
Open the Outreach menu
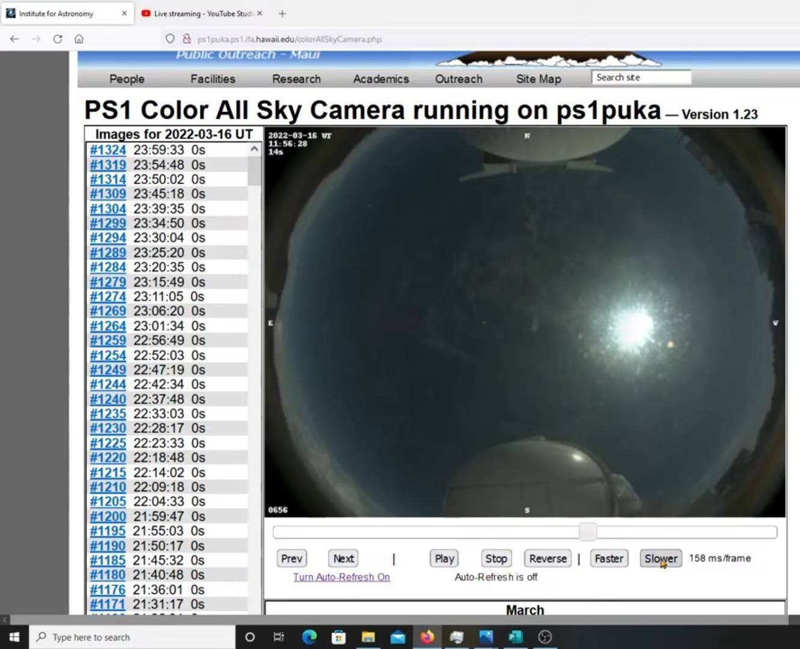[x=459, y=79]
